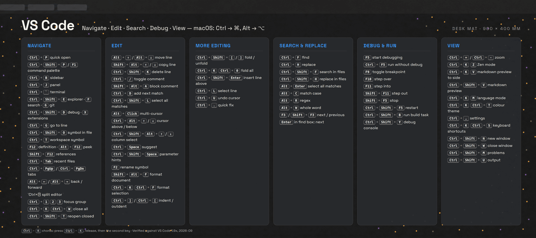
Task: Click the 'split editor' label
Action: 52,195
